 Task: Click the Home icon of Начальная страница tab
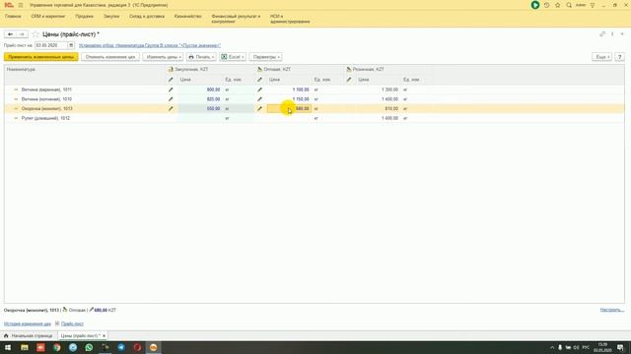coord(6,335)
